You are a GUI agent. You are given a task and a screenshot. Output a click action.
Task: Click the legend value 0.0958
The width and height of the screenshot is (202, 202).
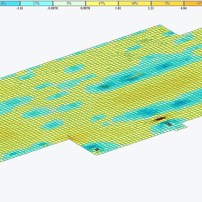tap(85, 8)
